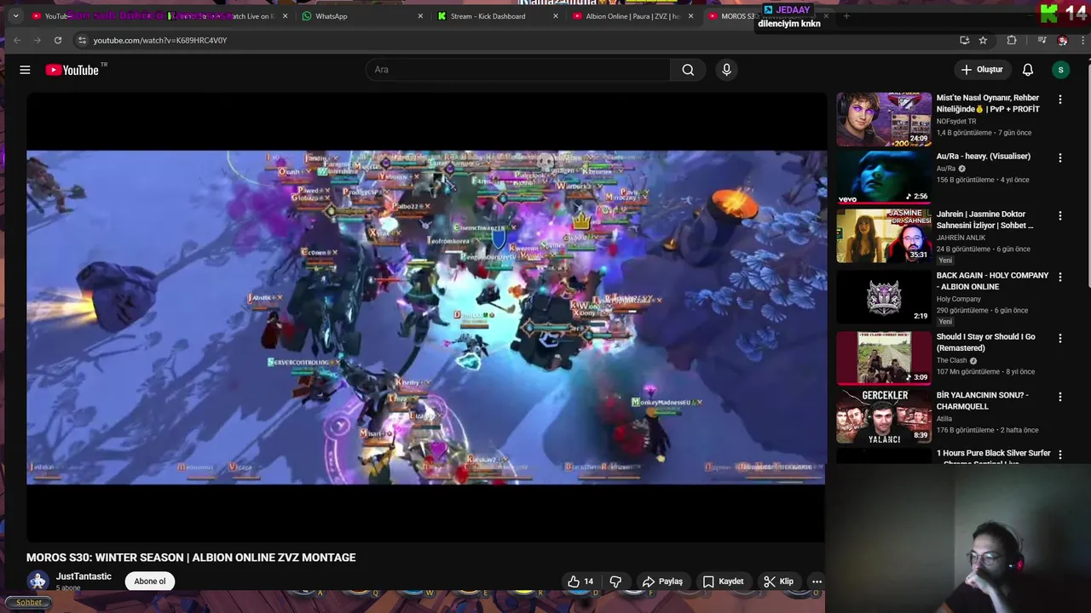Image resolution: width=1091 pixels, height=613 pixels.
Task: Open The Clash channel name
Action: coord(952,361)
